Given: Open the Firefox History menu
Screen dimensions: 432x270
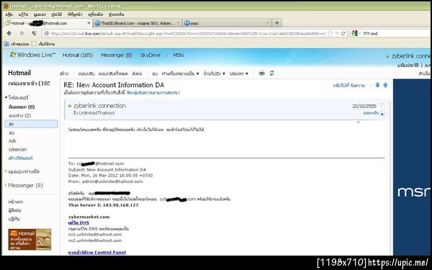Looking at the screenshot, I should pyautogui.click(x=56, y=14).
